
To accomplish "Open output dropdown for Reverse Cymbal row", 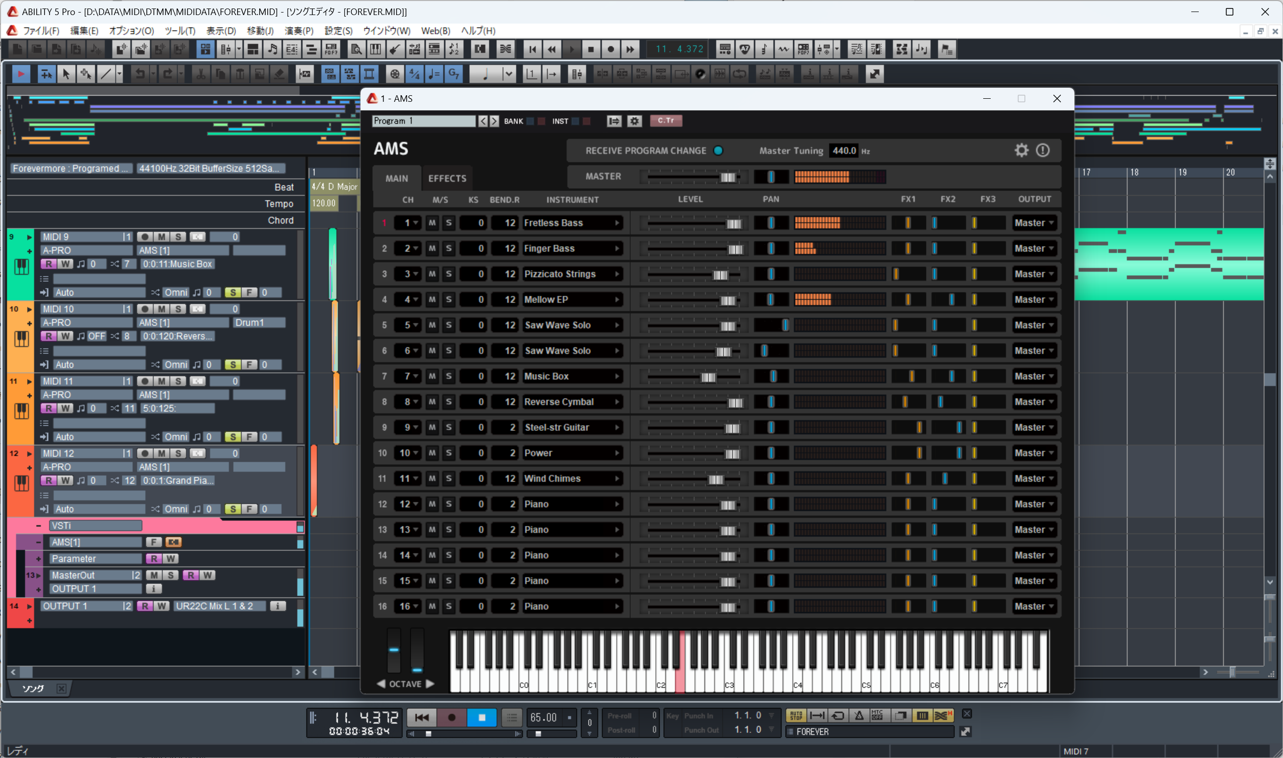I will 1034,402.
